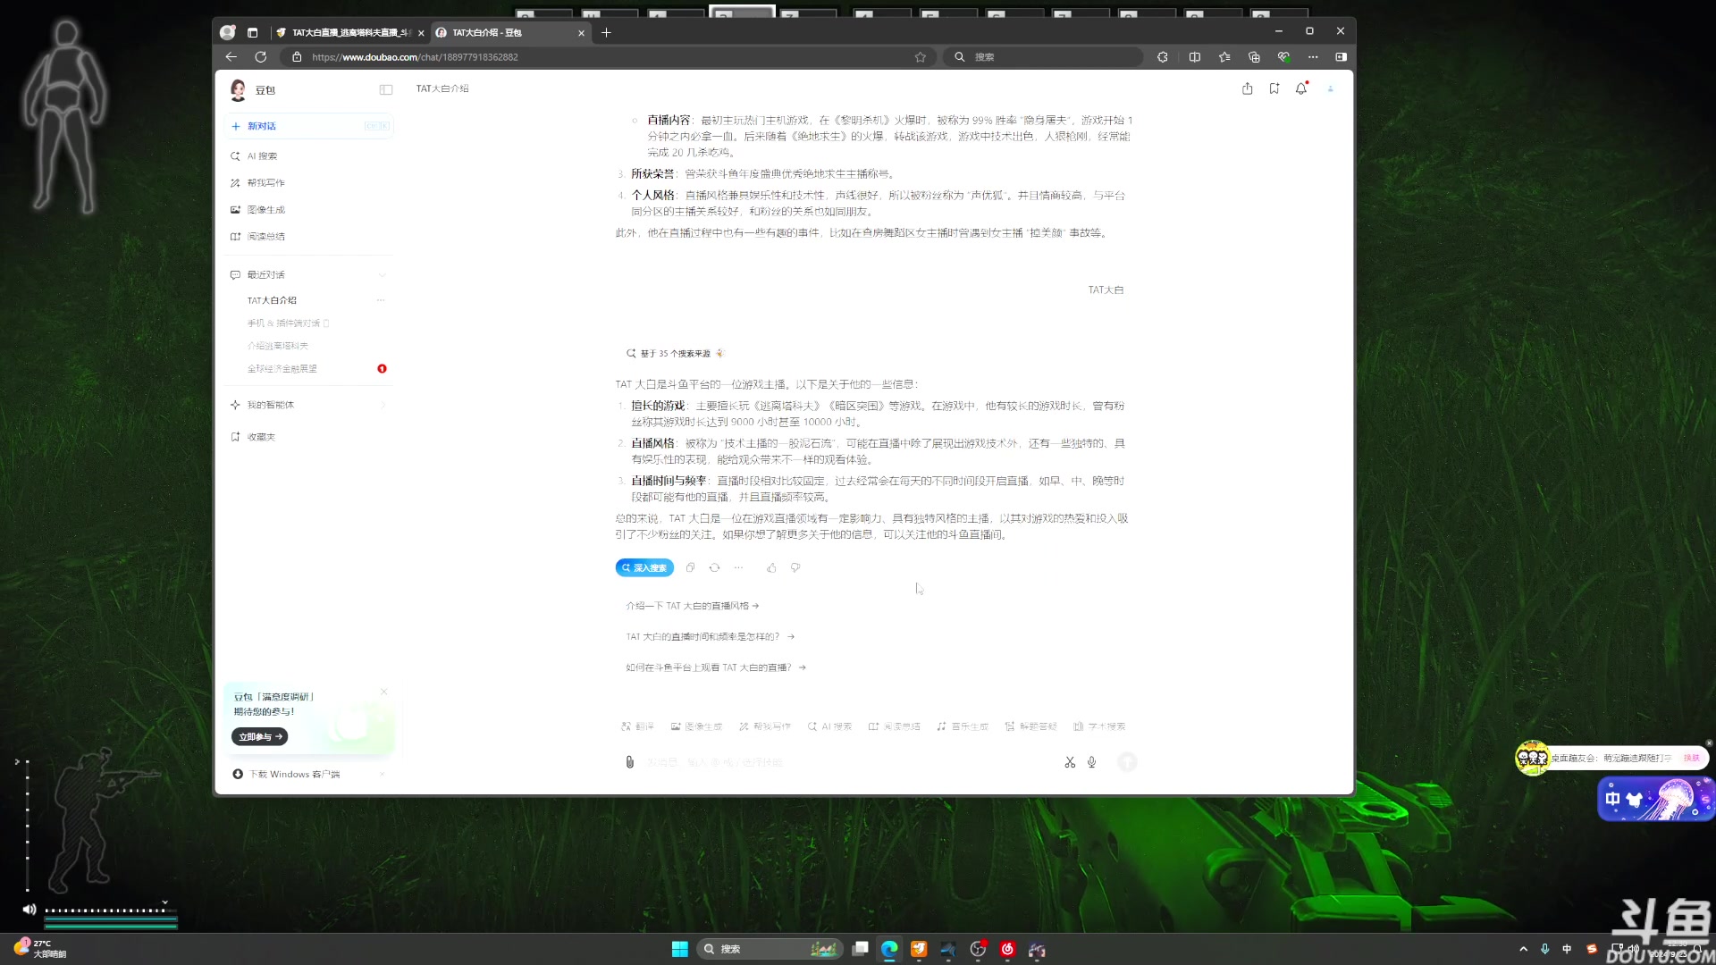This screenshot has width=1716, height=965.
Task: Copy the answer with copy icon
Action: (690, 567)
